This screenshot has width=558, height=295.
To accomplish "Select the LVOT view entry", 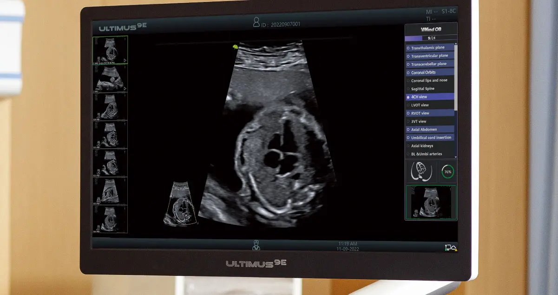I will click(430, 105).
